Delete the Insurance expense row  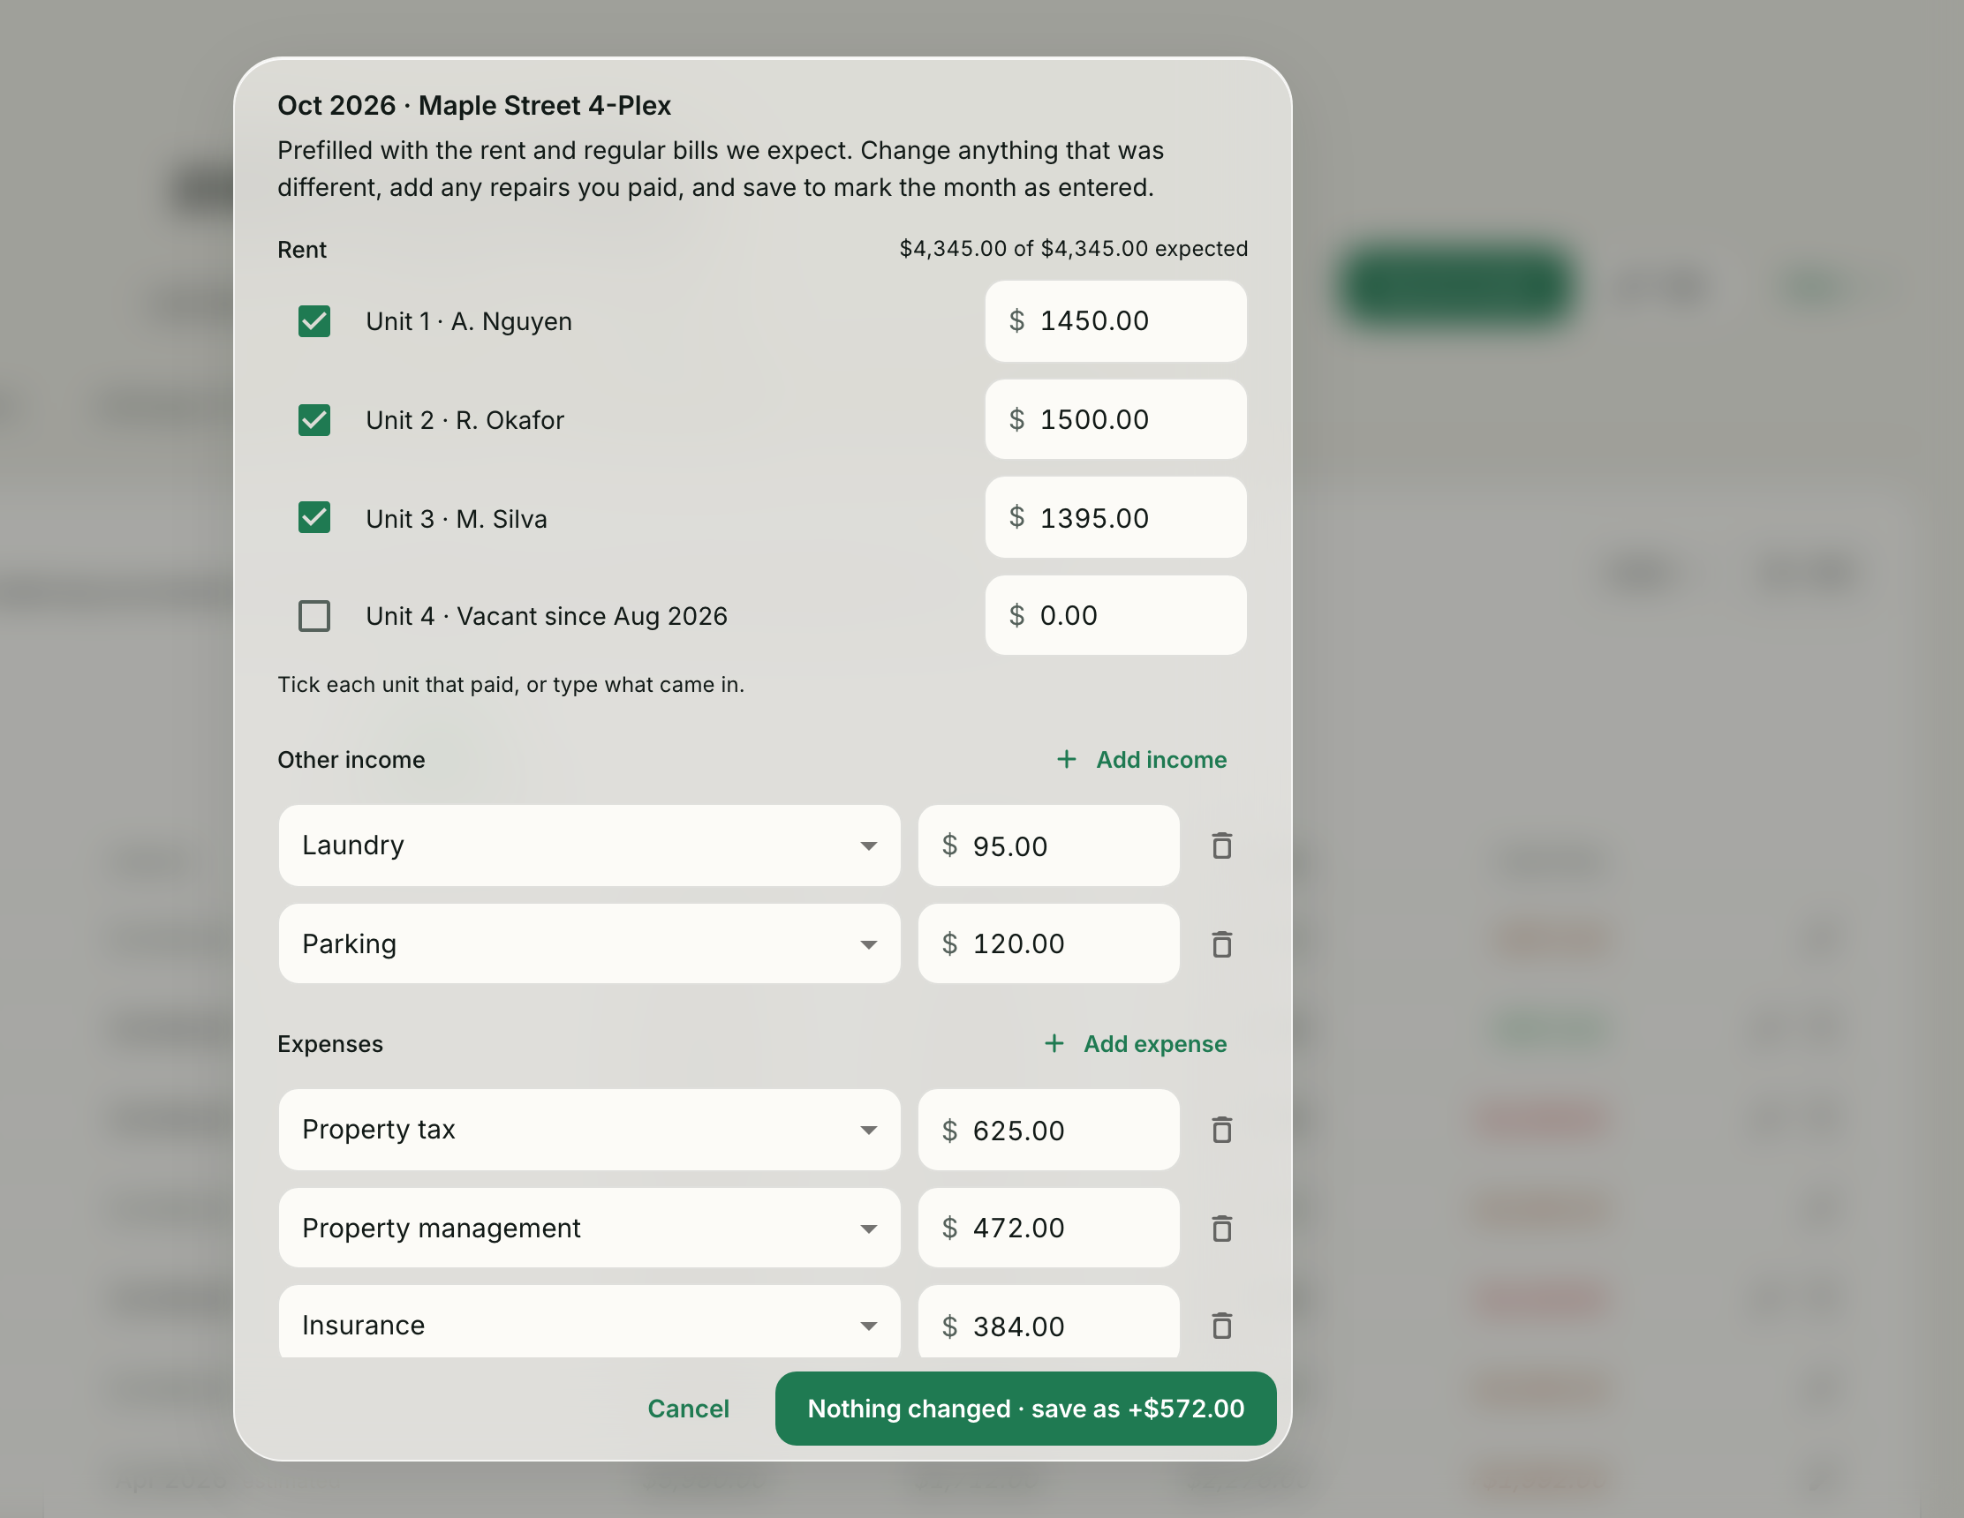pyautogui.click(x=1221, y=1326)
